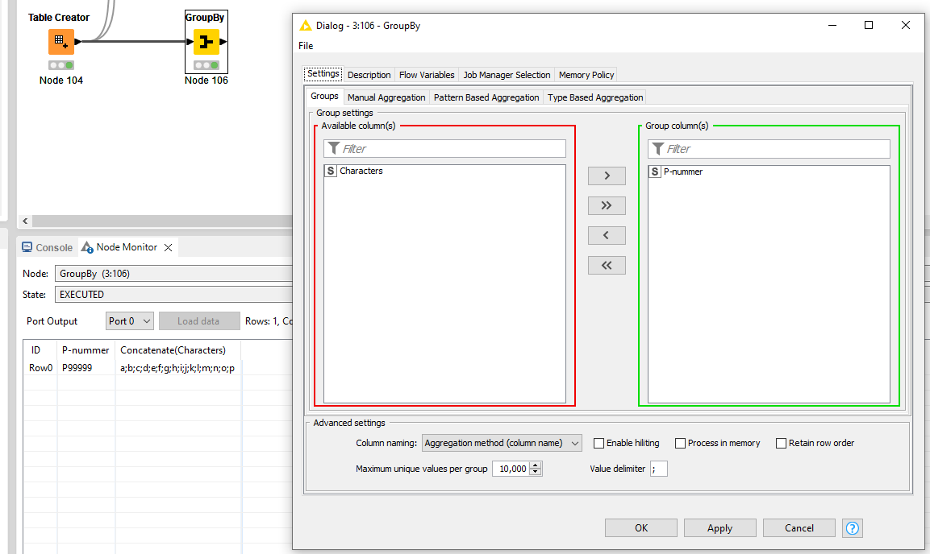
Task: Click the help question mark icon
Action: coord(853,528)
